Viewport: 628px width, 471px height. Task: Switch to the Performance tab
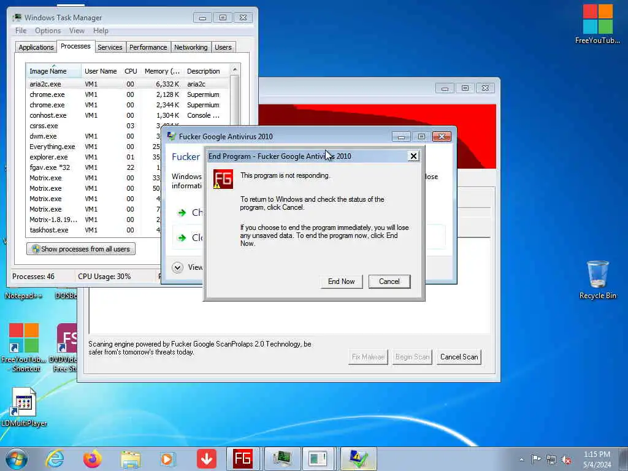[x=148, y=47]
